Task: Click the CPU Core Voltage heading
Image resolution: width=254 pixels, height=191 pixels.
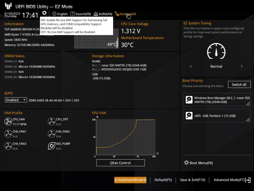Action: [x=135, y=24]
